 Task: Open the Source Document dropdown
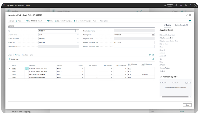tap(78, 39)
